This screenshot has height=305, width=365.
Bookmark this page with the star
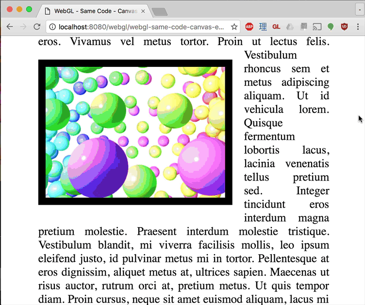pos(234,27)
